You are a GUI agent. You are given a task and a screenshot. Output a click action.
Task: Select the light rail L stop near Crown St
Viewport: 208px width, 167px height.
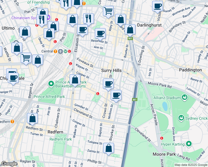98,94
